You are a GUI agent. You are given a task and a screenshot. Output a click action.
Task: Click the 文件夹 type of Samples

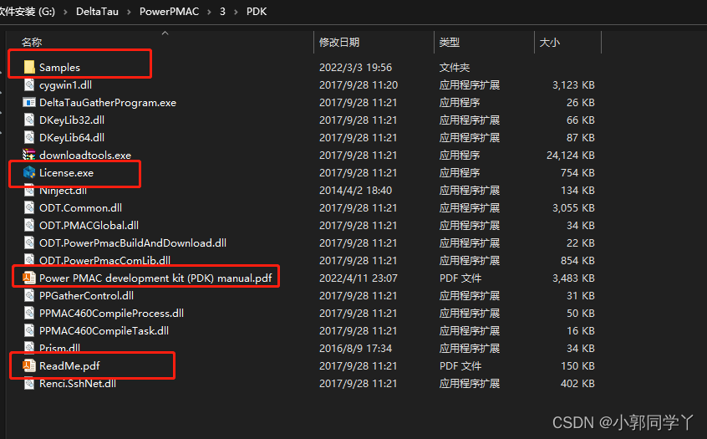[455, 67]
